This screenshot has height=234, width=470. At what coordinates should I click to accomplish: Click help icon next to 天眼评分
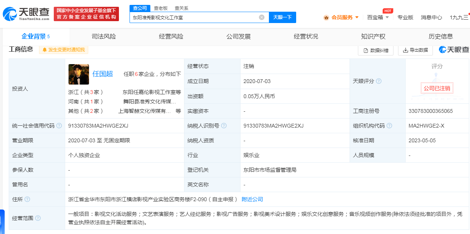(379, 81)
